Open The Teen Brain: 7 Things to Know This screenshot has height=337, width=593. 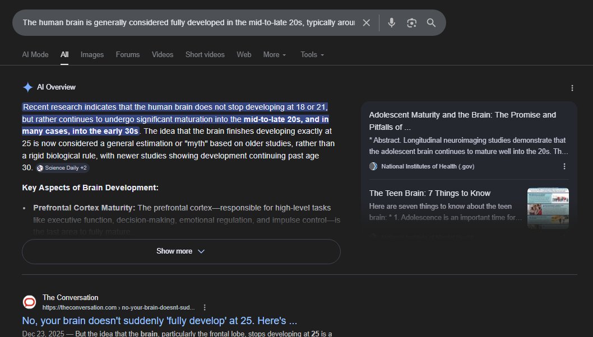430,194
